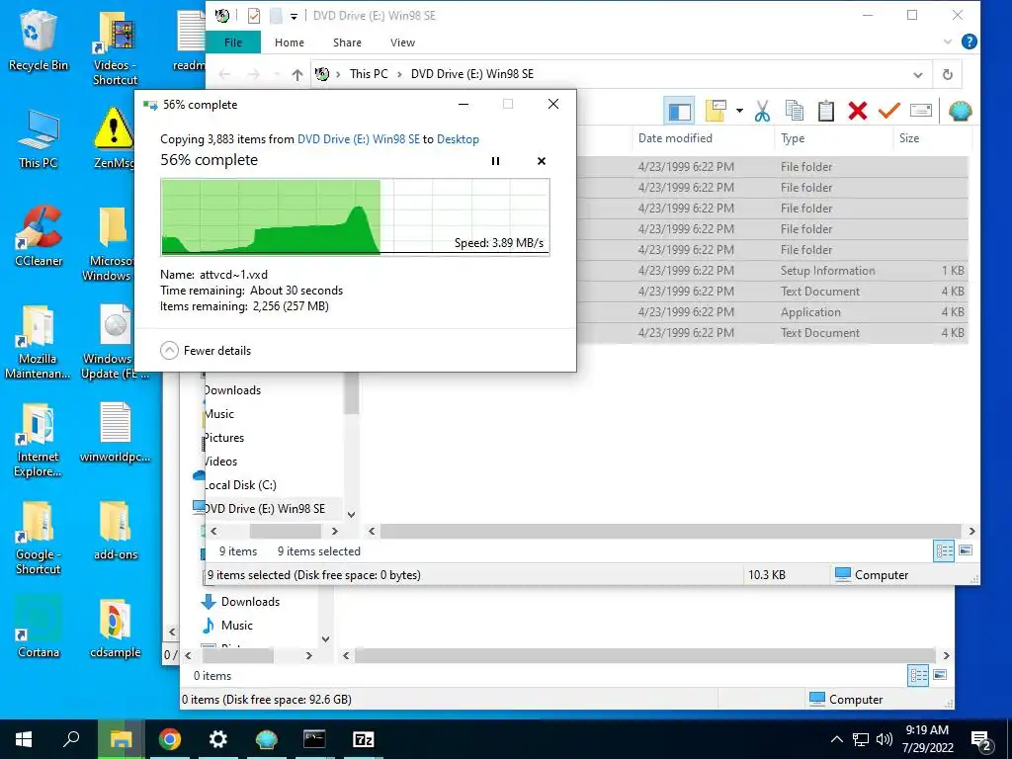Click the Desktop destination link
Image resolution: width=1012 pixels, height=759 pixels.
coord(458,139)
